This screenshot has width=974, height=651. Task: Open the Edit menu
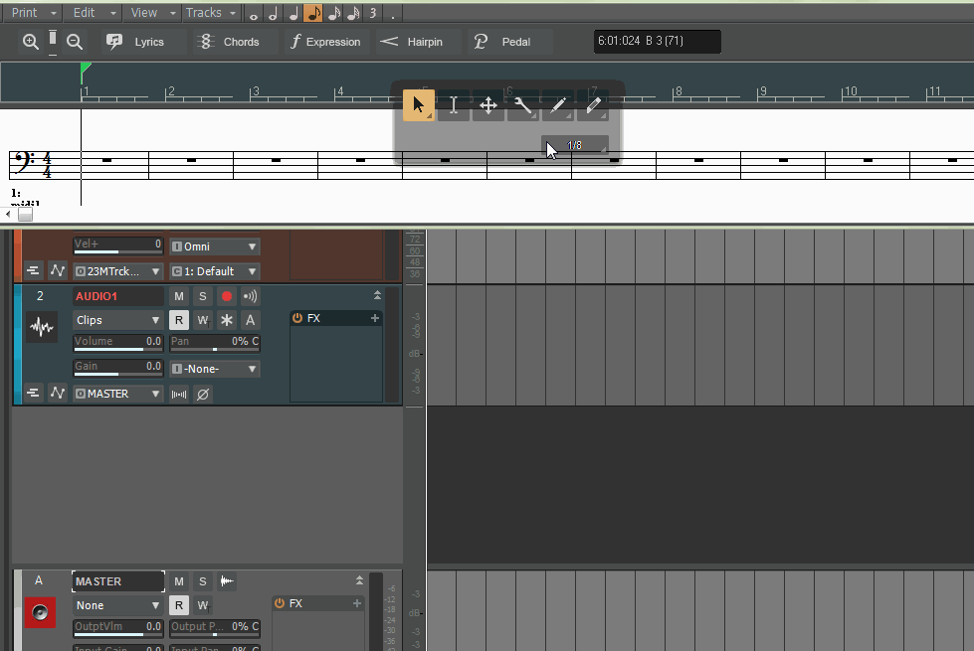tap(92, 12)
